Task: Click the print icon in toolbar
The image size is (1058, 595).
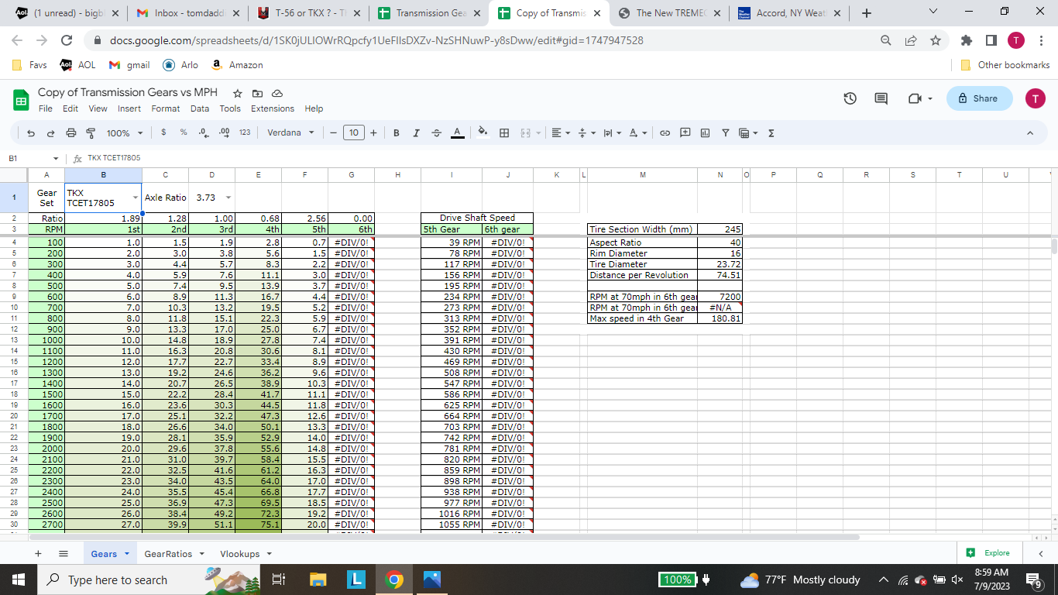Action: [x=71, y=132]
